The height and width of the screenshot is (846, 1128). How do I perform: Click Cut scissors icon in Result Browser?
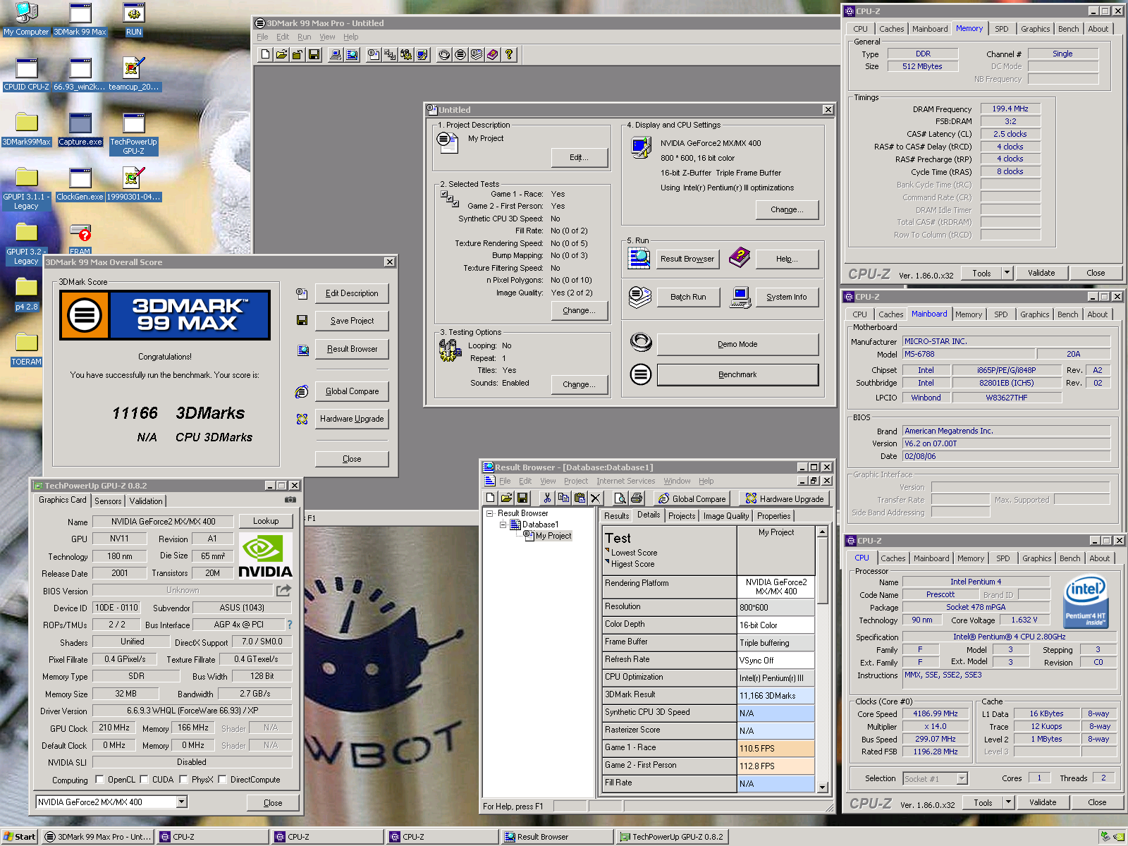point(546,498)
